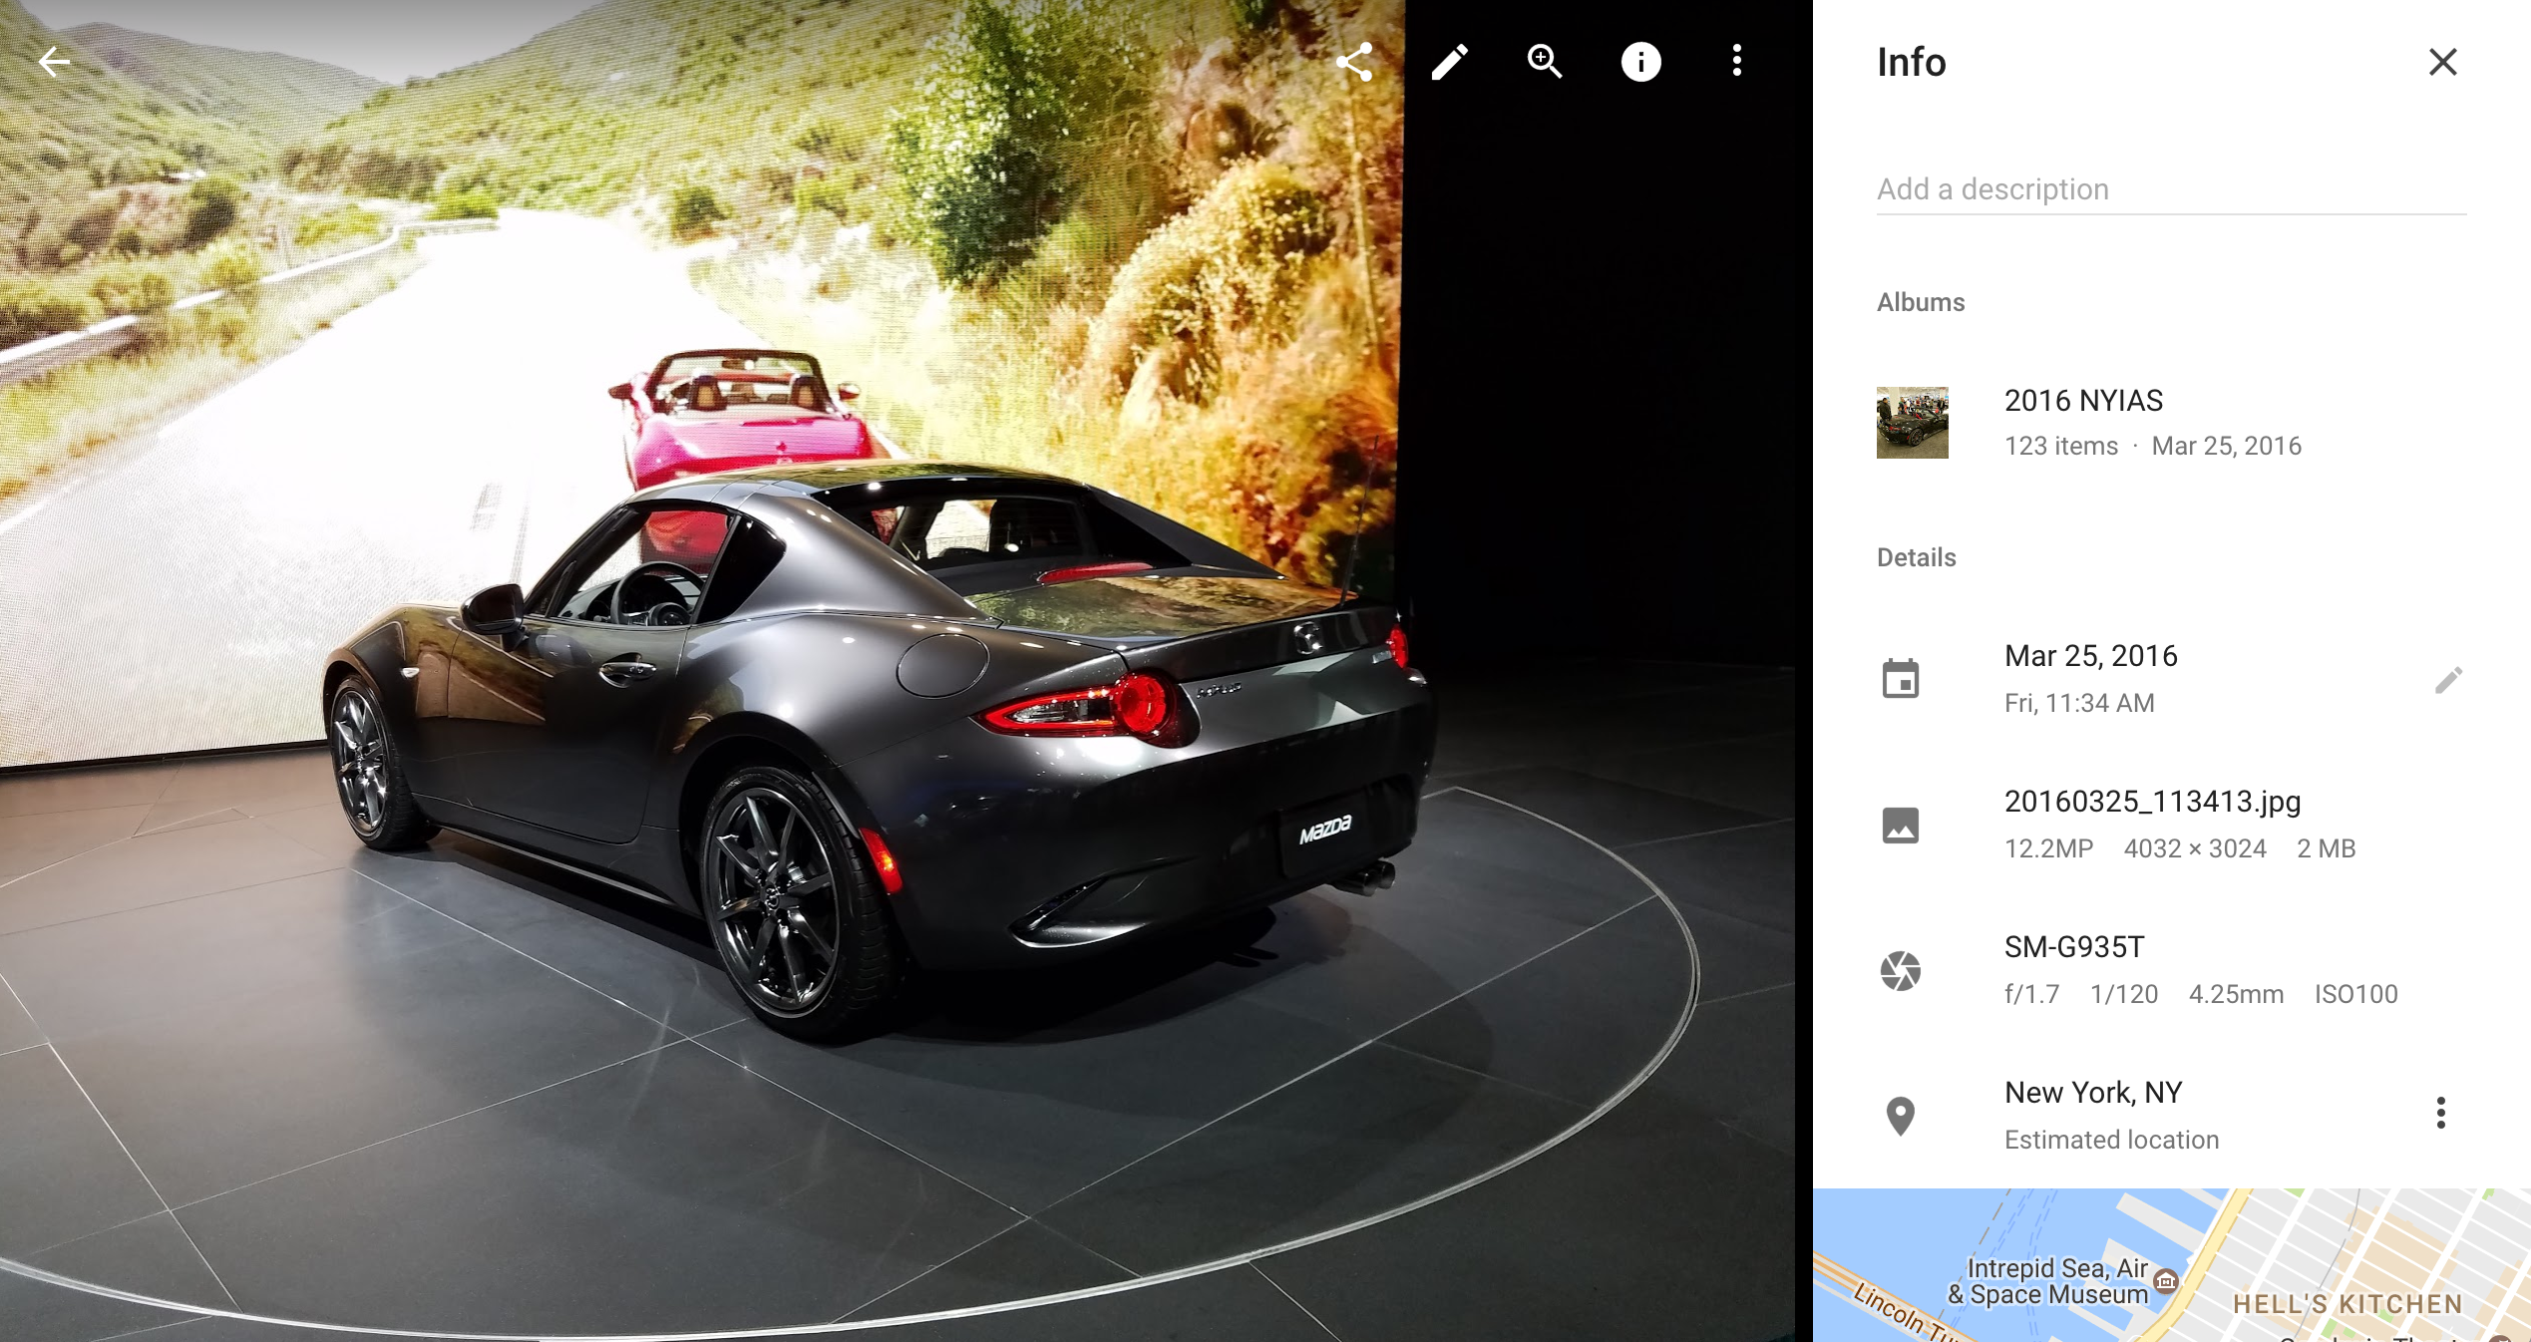Click the calendar icon for date details

[1900, 678]
